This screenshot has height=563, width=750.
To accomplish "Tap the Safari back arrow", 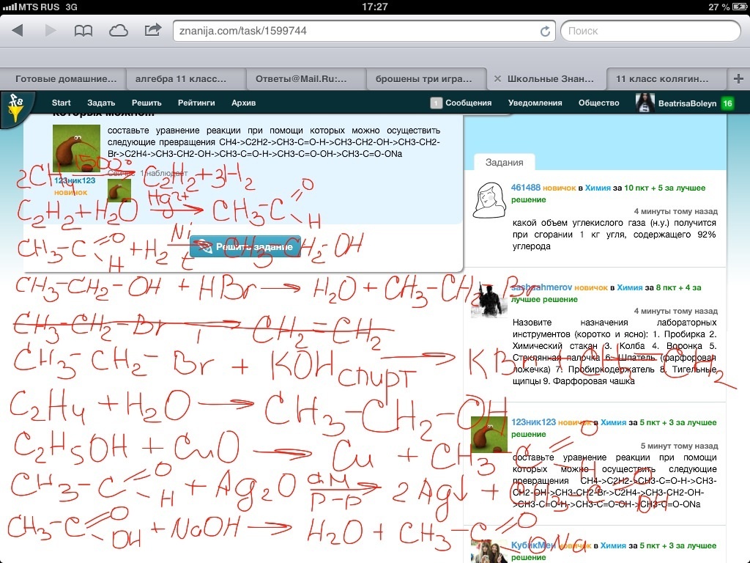I will click(x=18, y=31).
